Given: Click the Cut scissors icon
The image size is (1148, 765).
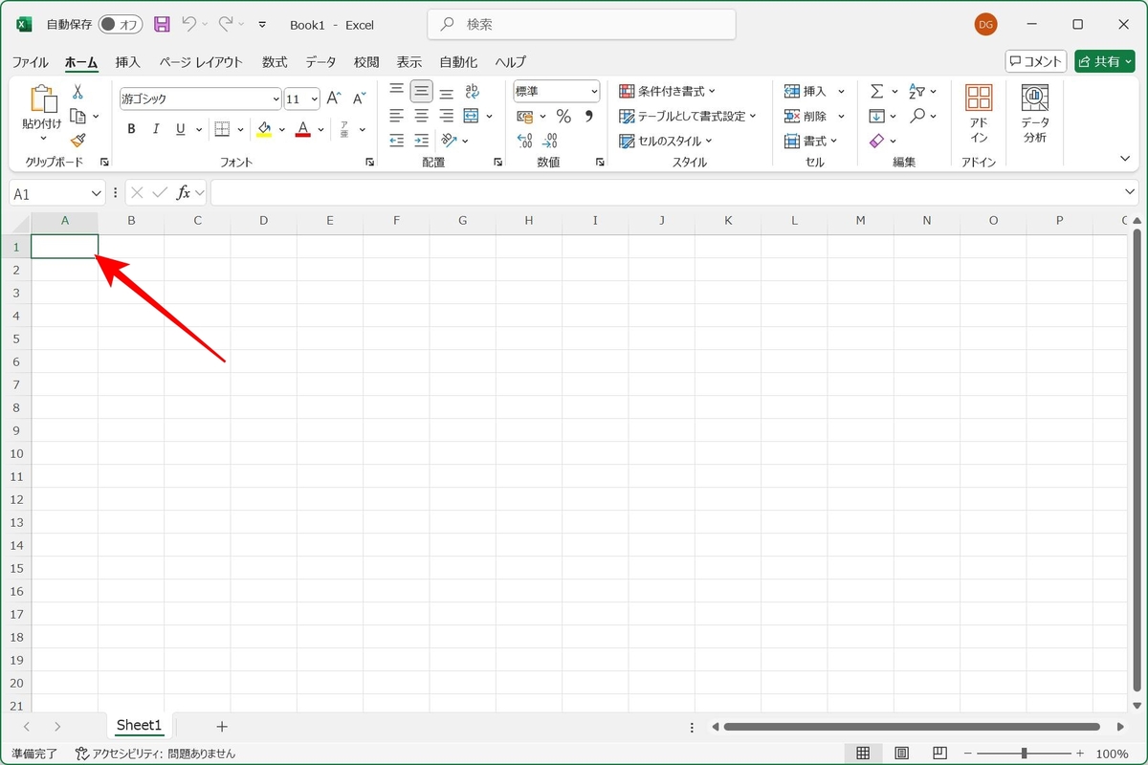Looking at the screenshot, I should point(77,92).
